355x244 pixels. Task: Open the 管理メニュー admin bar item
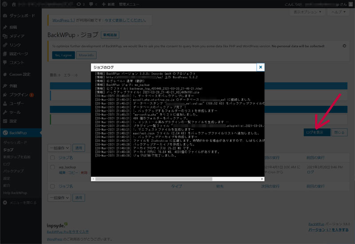tap(129, 4)
